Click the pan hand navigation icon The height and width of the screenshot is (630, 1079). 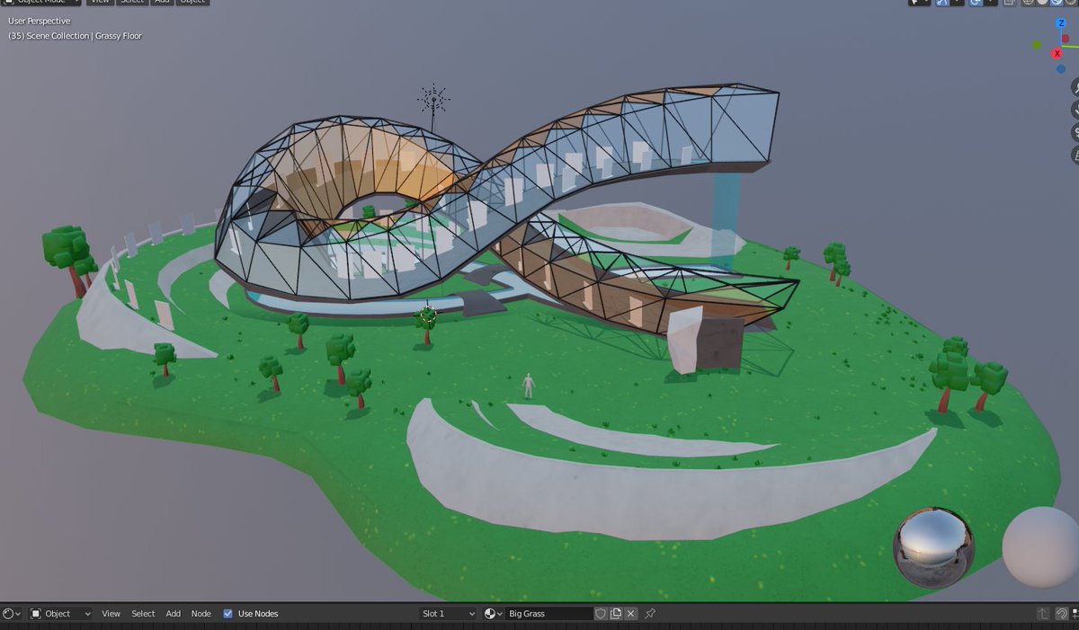pyautogui.click(x=1075, y=110)
